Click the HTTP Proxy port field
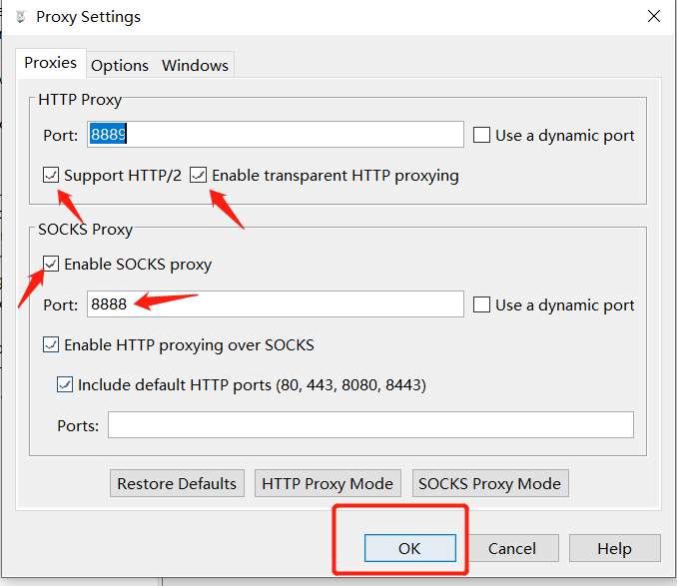The height and width of the screenshot is (586, 677). click(x=276, y=135)
